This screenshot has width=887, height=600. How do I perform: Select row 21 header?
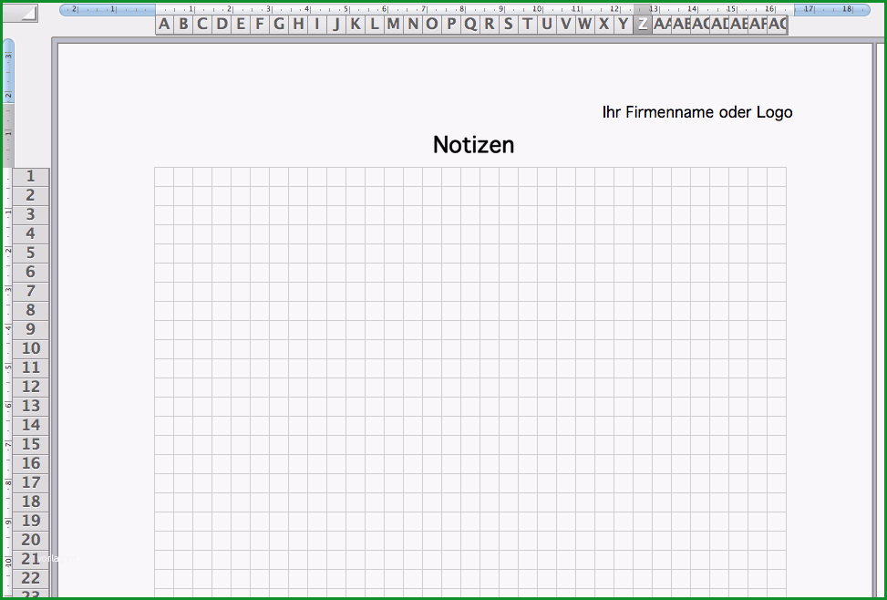pos(31,559)
